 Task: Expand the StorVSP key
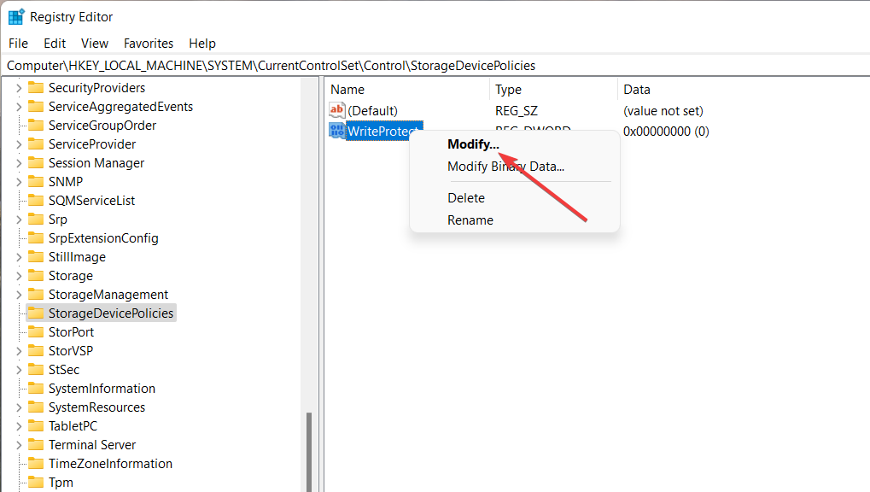pyautogui.click(x=18, y=351)
